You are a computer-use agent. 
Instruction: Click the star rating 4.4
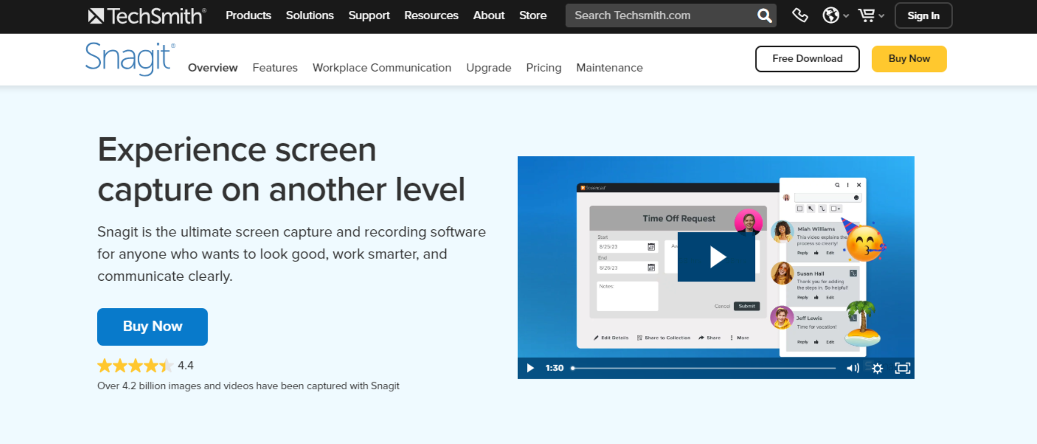pyautogui.click(x=145, y=366)
